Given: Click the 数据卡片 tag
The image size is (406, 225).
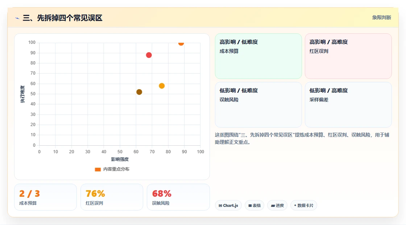Looking at the screenshot, I should click(304, 205).
